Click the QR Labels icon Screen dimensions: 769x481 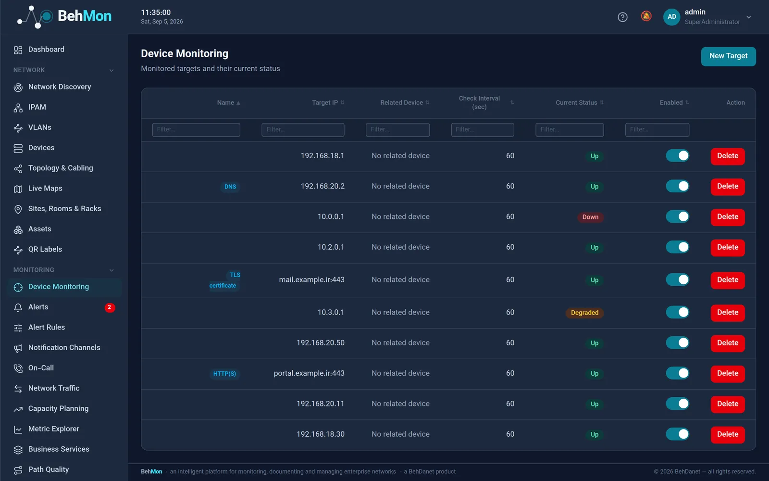[18, 250]
